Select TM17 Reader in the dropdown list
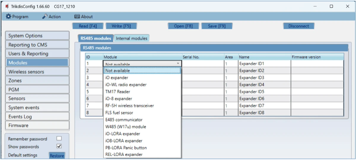The image size is (356, 160). [117, 92]
